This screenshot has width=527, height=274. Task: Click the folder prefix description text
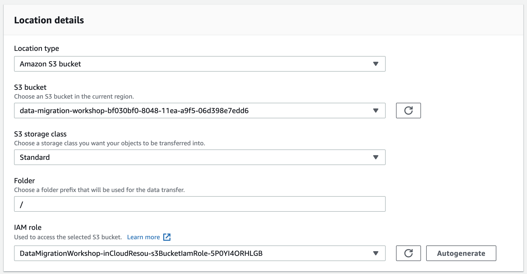(100, 190)
